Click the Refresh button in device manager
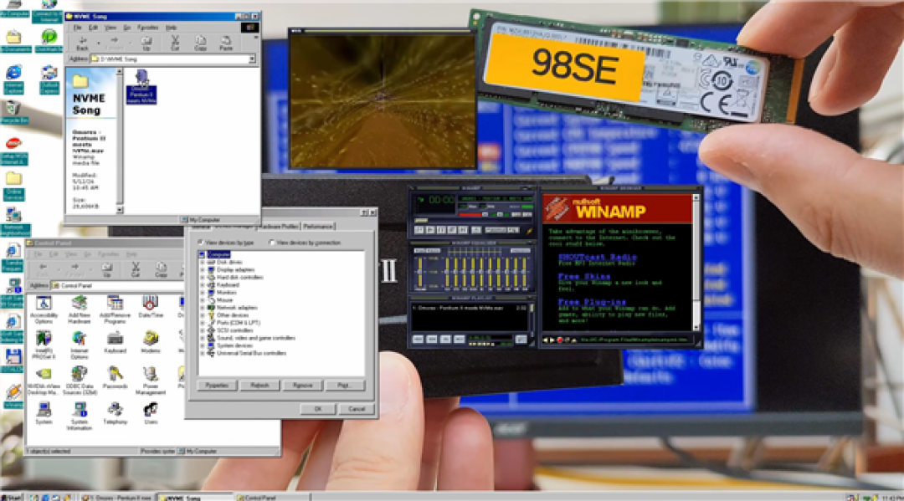Screen dimensions: 904x501 pyautogui.click(x=259, y=386)
